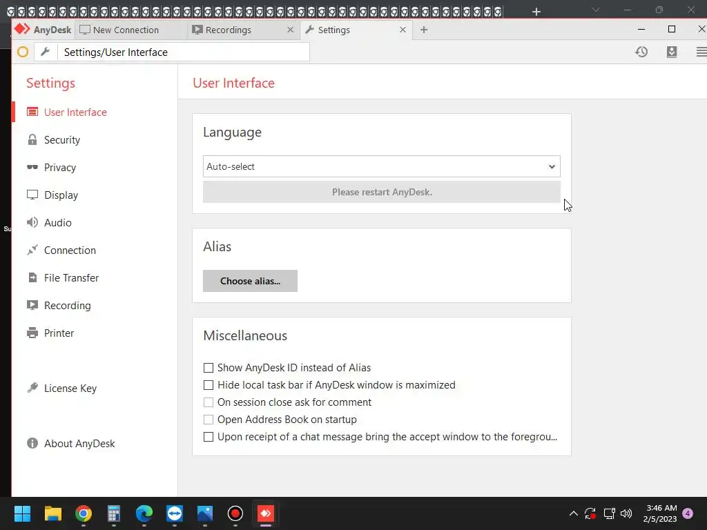Toggle On session close ask for comment
This screenshot has width=707, height=530.
(x=209, y=402)
